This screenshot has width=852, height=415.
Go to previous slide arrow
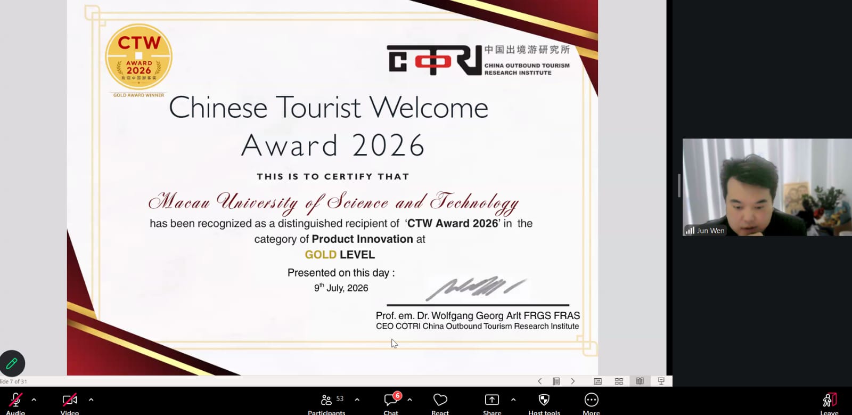pyautogui.click(x=540, y=381)
